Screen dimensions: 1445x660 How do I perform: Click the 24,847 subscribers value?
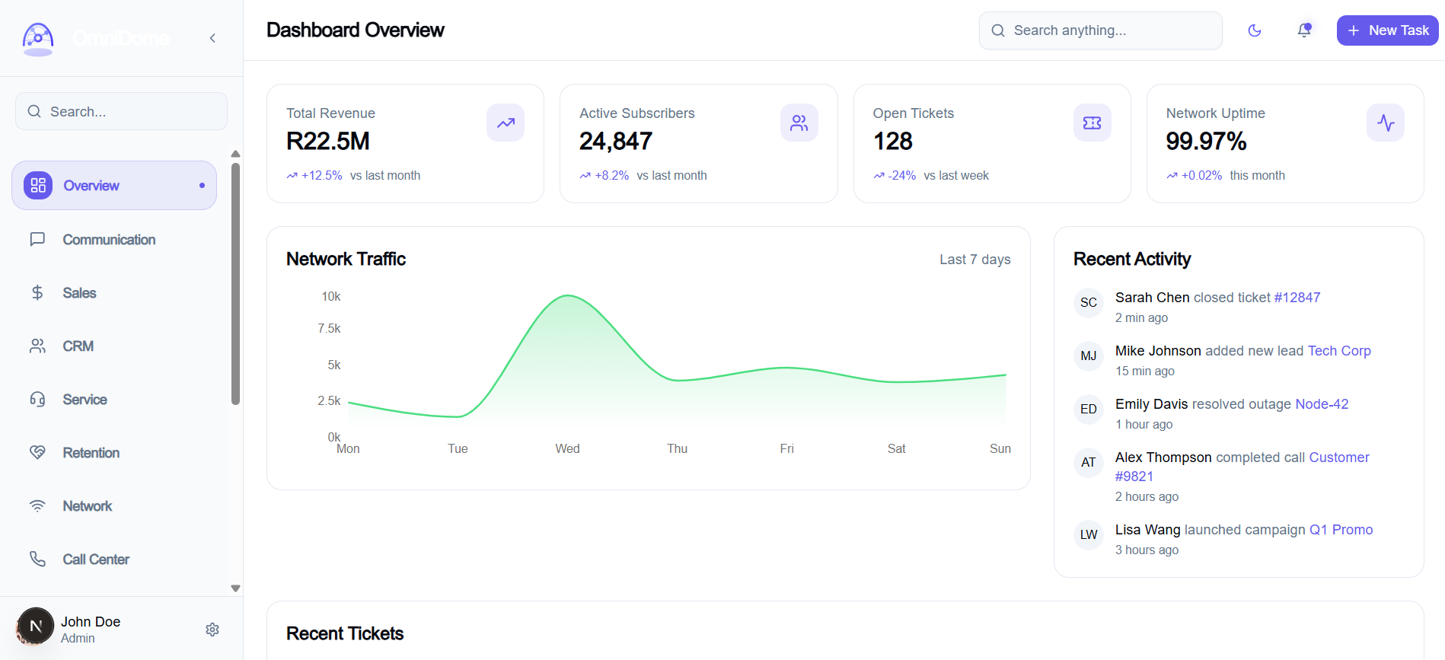[x=616, y=142]
